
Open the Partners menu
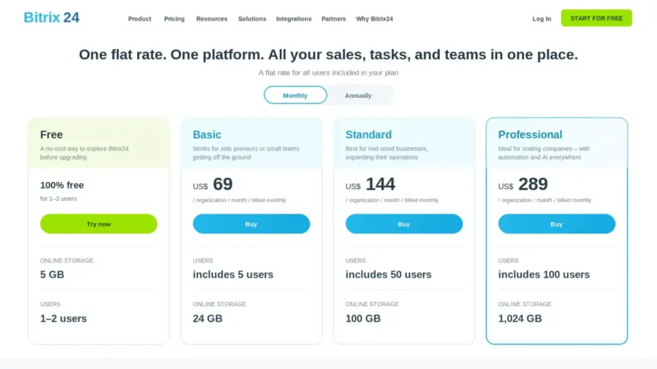click(334, 19)
